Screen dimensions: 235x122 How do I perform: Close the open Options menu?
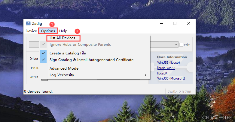[x=48, y=31]
